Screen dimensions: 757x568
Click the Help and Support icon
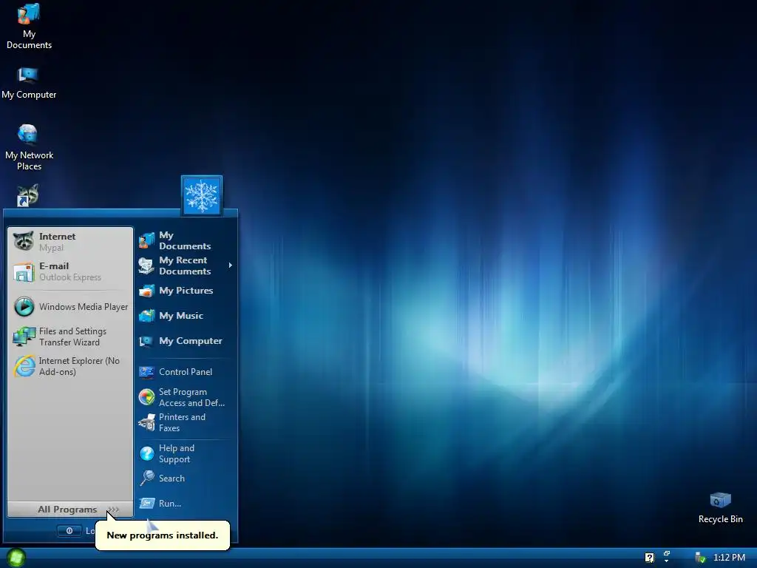click(146, 453)
